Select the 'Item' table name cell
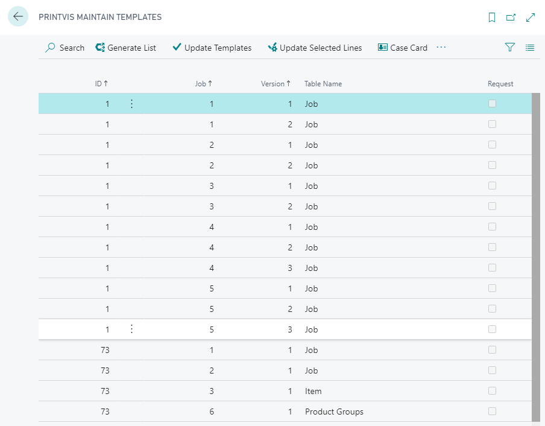The image size is (545, 426). click(313, 391)
